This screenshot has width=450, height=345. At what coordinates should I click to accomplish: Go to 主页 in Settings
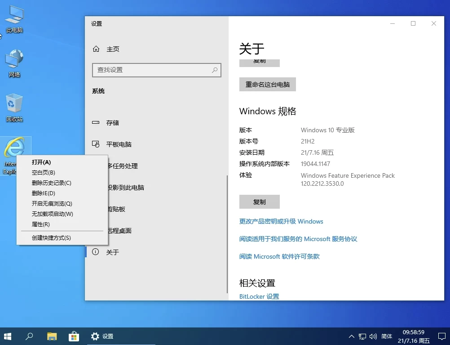(113, 49)
